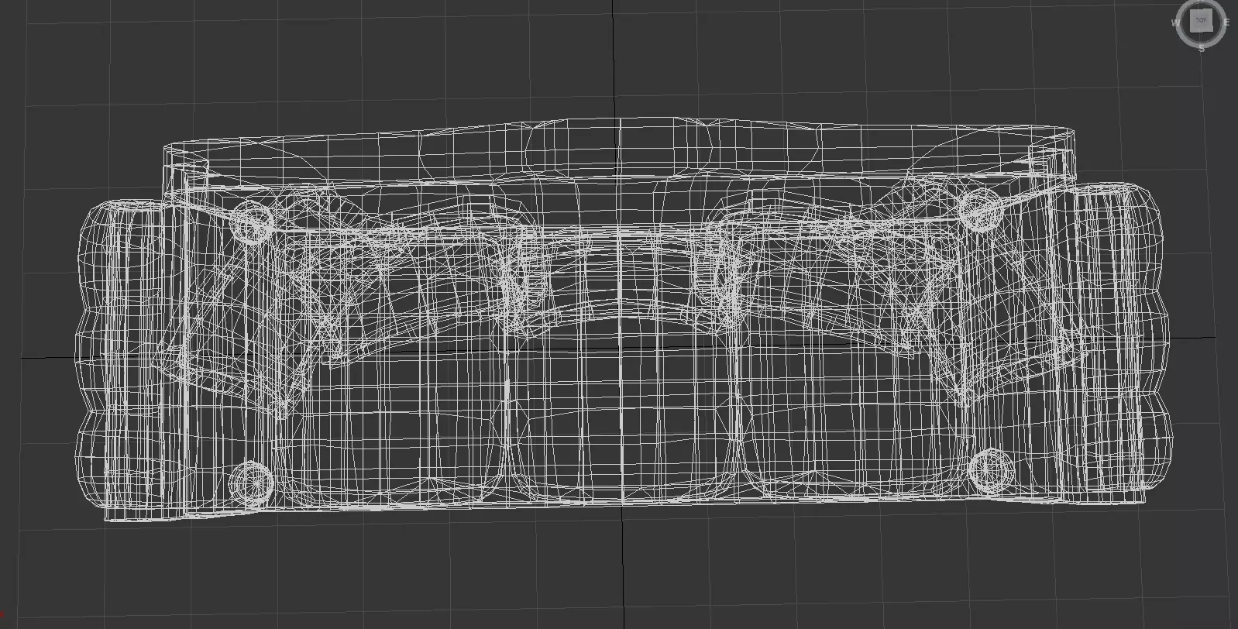Select the sofa wireframe model in viewport
This screenshot has width=1238, height=629.
point(624,319)
